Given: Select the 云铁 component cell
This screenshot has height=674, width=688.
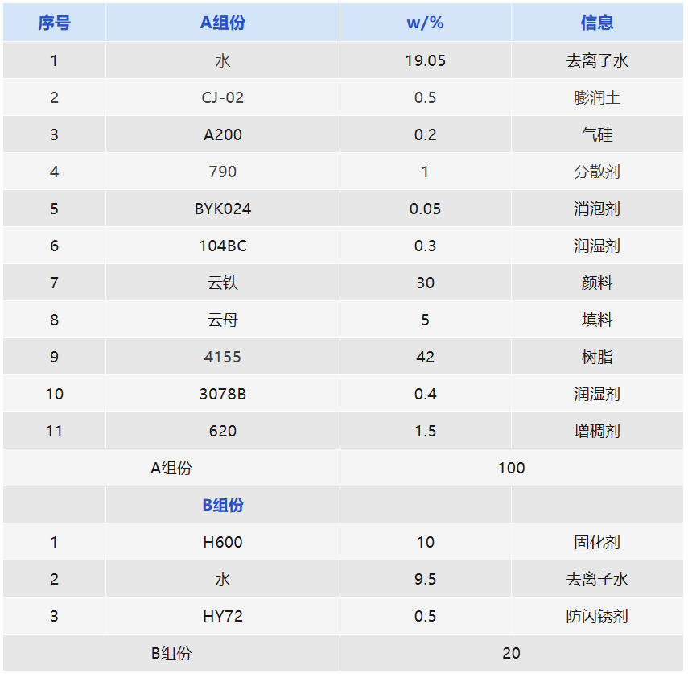Looking at the screenshot, I should coord(222,283).
